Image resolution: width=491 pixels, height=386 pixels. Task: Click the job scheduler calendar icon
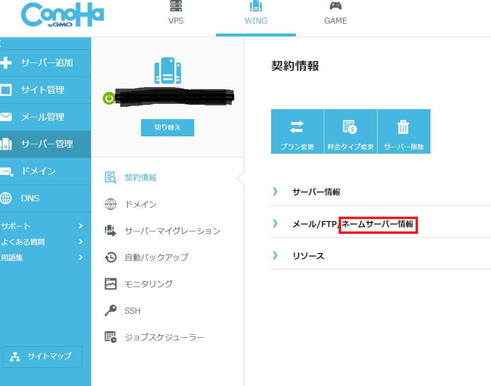(110, 337)
